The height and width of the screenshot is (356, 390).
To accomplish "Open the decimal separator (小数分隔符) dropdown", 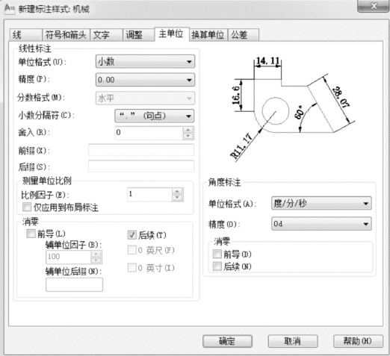I will (x=155, y=116).
